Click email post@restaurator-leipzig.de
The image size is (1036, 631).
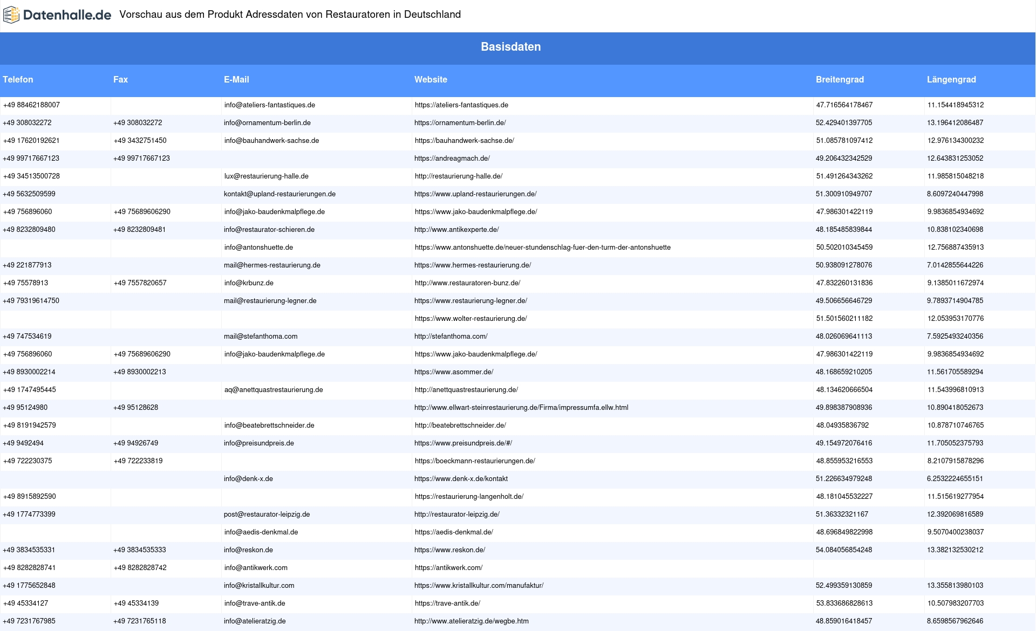tap(267, 515)
